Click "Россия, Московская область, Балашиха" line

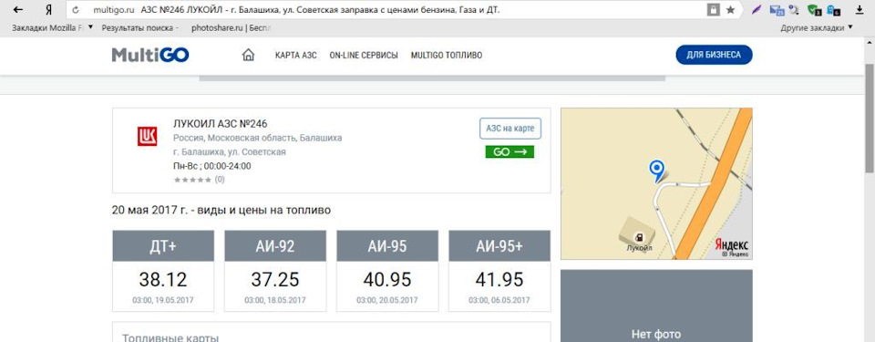[257, 138]
